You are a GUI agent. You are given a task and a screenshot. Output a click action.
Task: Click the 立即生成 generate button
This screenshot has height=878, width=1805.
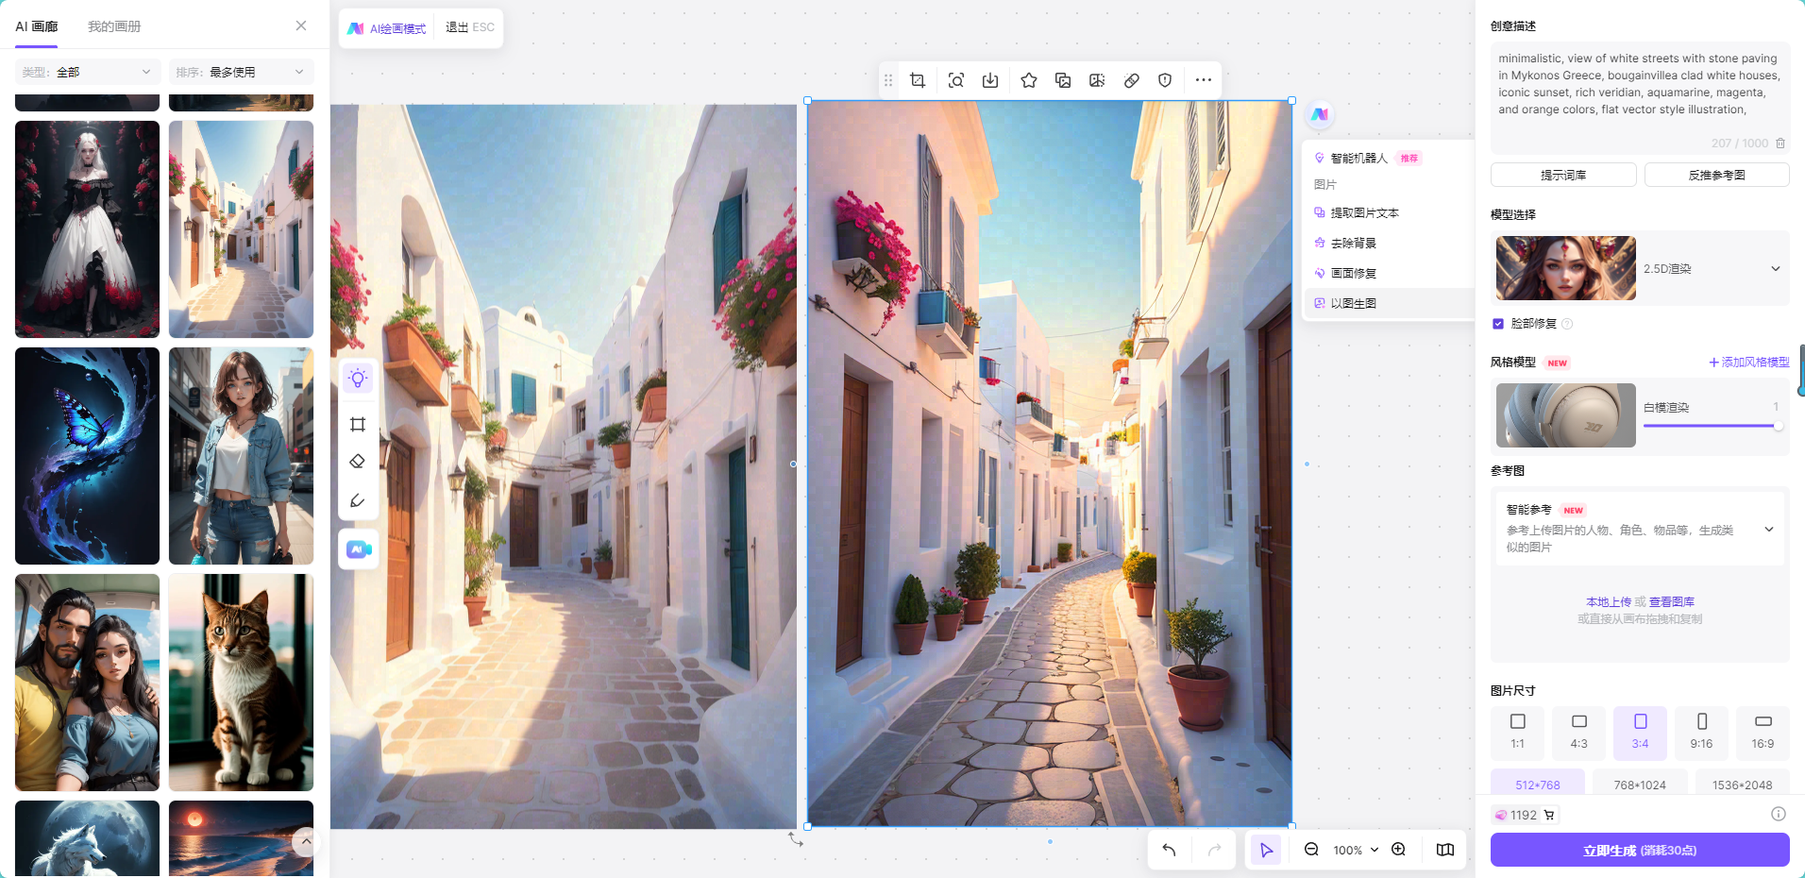coord(1640,850)
